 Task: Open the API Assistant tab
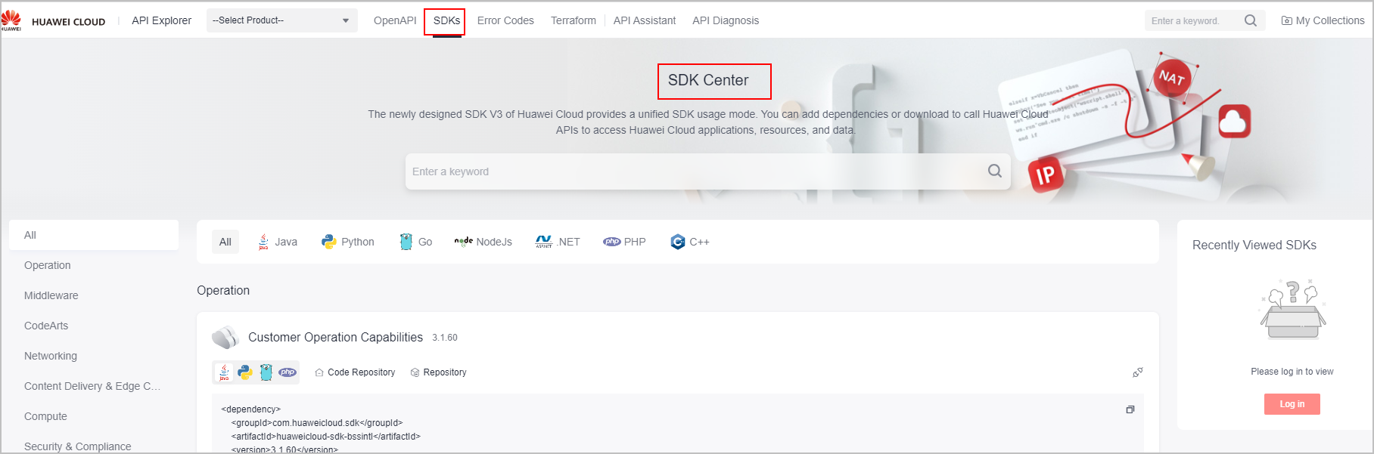coord(645,20)
